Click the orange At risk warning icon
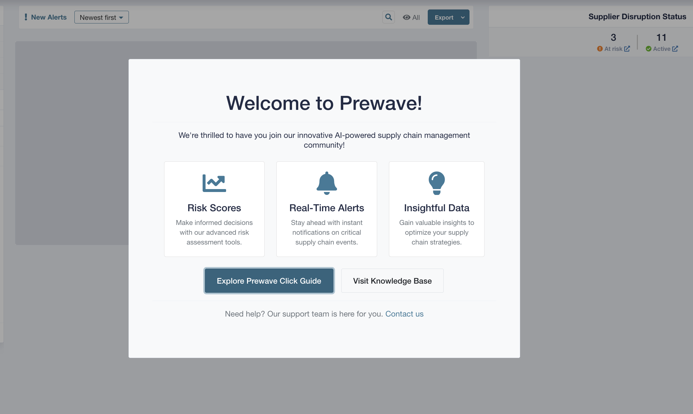Image resolution: width=693 pixels, height=414 pixels. (600, 49)
